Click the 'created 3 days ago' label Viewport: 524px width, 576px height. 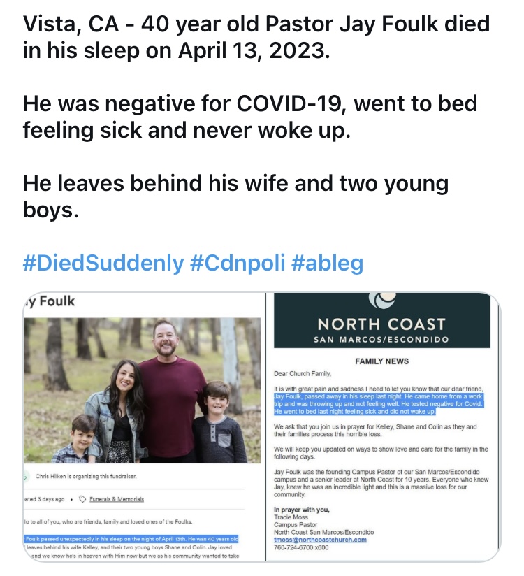point(44,499)
